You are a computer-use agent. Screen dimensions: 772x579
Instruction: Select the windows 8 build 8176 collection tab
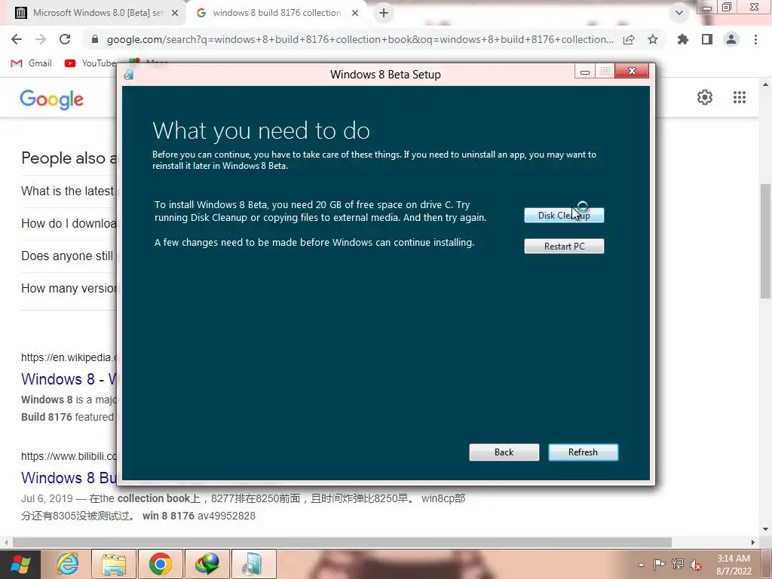click(x=277, y=13)
